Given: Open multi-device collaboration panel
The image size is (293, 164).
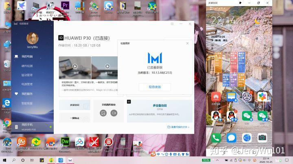Looking at the screenshot, I should click(160, 111).
